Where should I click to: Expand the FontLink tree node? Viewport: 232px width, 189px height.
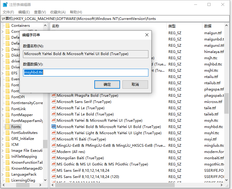[3, 109]
